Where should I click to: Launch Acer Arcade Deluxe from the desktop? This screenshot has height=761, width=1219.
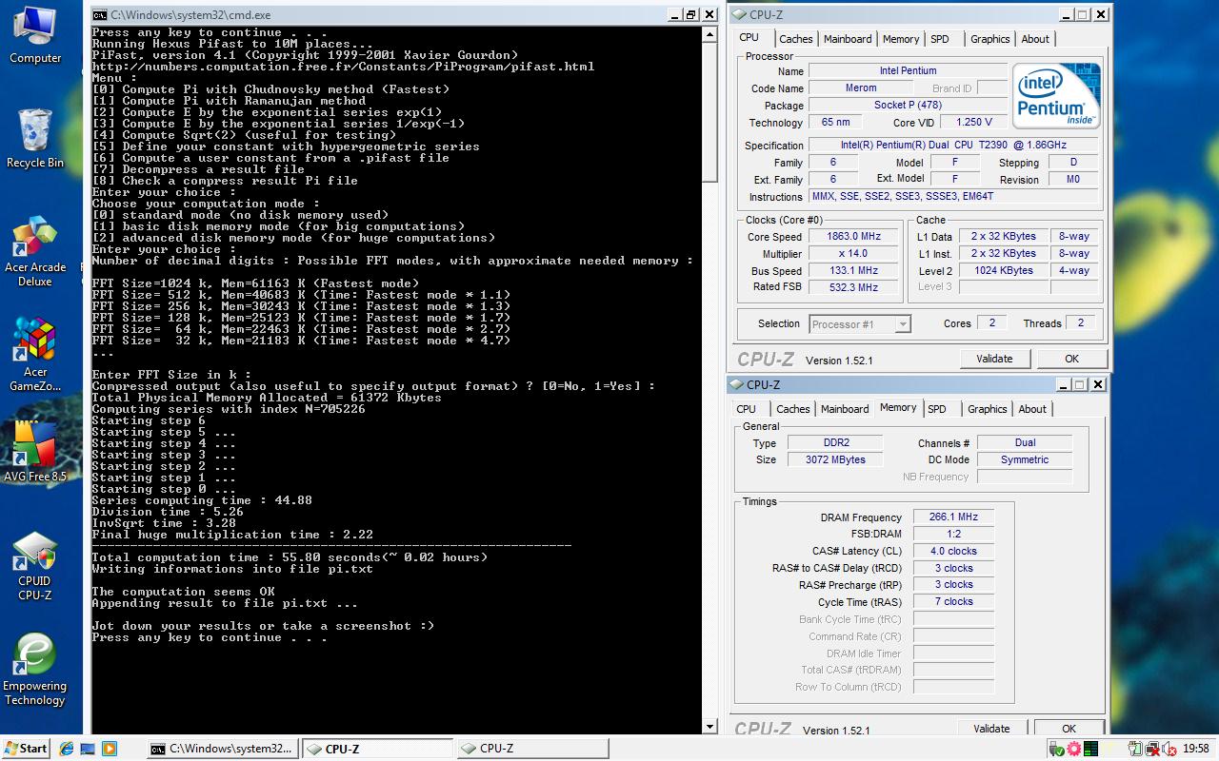(x=35, y=252)
